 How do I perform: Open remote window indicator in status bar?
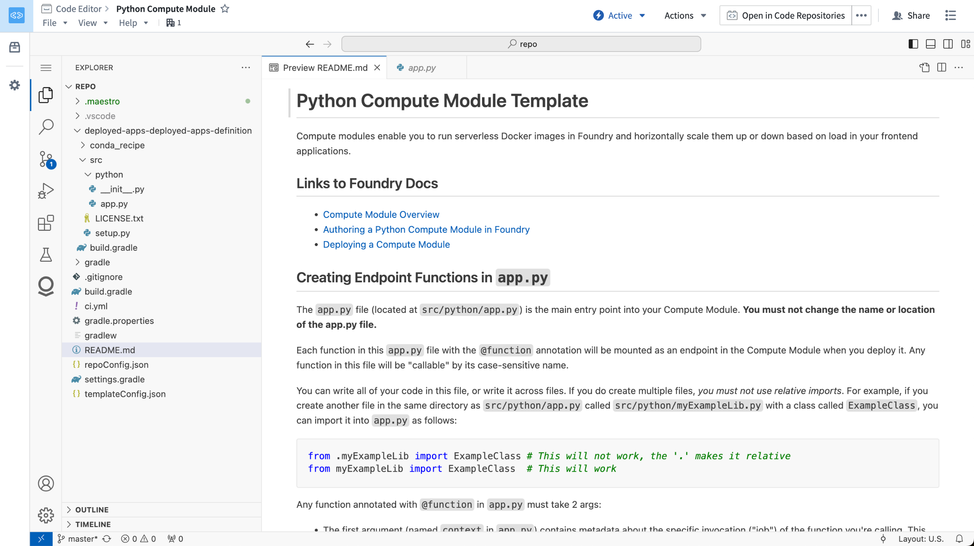point(41,538)
